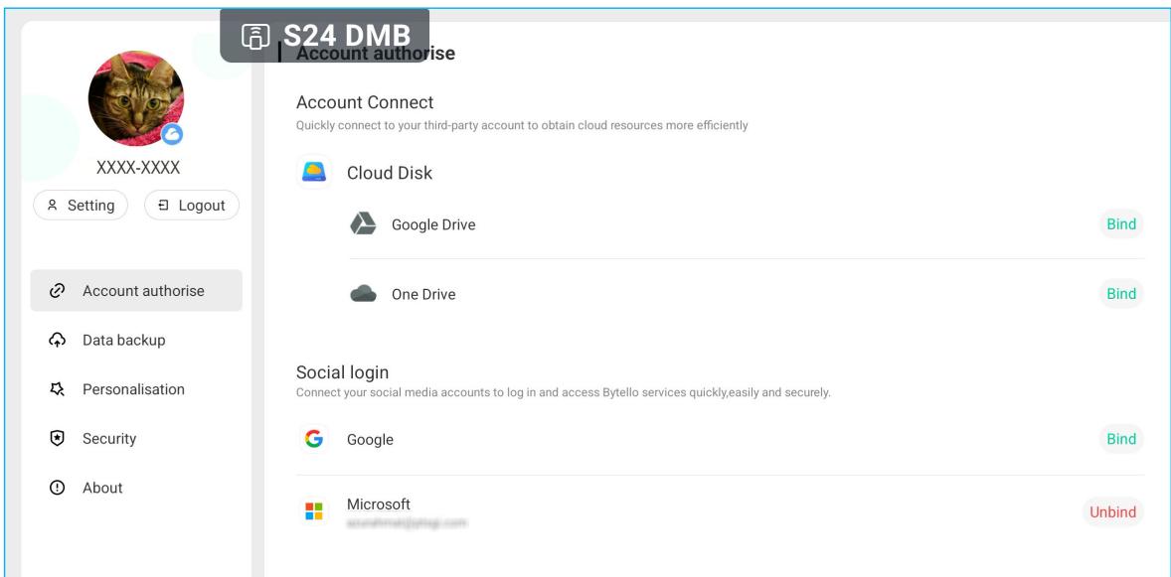Bind the Google Drive account

click(1121, 223)
